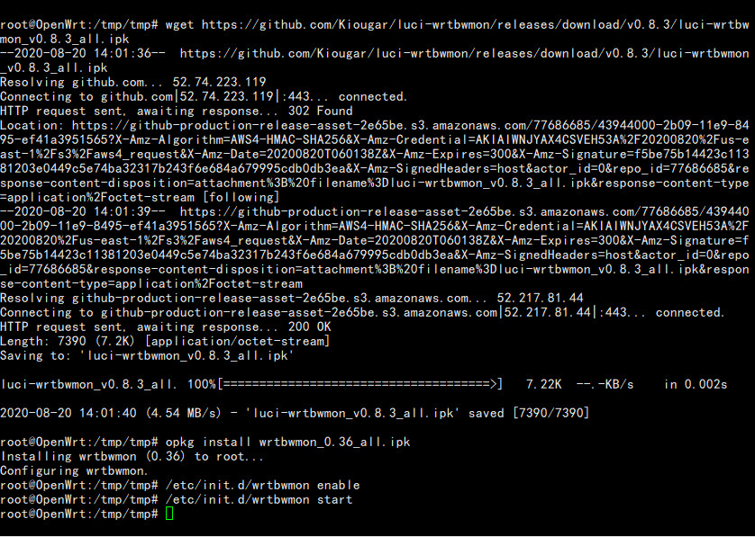The image size is (755, 537).
Task: Click the last root@OpenWrt:/tmp/tmp# prompt
Action: point(79,514)
